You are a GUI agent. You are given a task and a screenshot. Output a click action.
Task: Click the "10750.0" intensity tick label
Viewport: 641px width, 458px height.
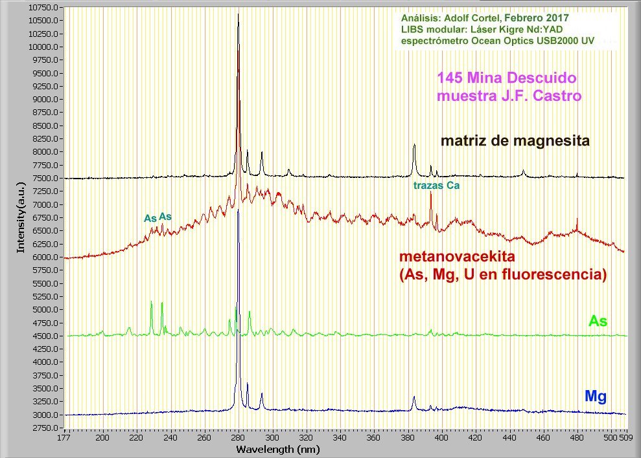click(43, 7)
